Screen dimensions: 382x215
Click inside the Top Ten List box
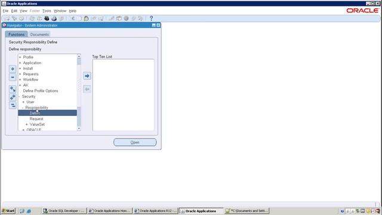(124, 95)
